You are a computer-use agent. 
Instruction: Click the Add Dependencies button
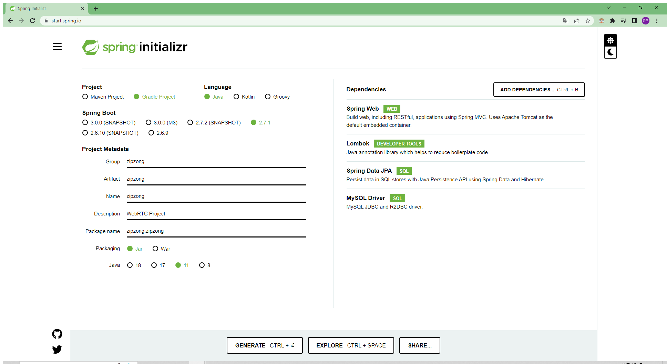click(x=539, y=90)
